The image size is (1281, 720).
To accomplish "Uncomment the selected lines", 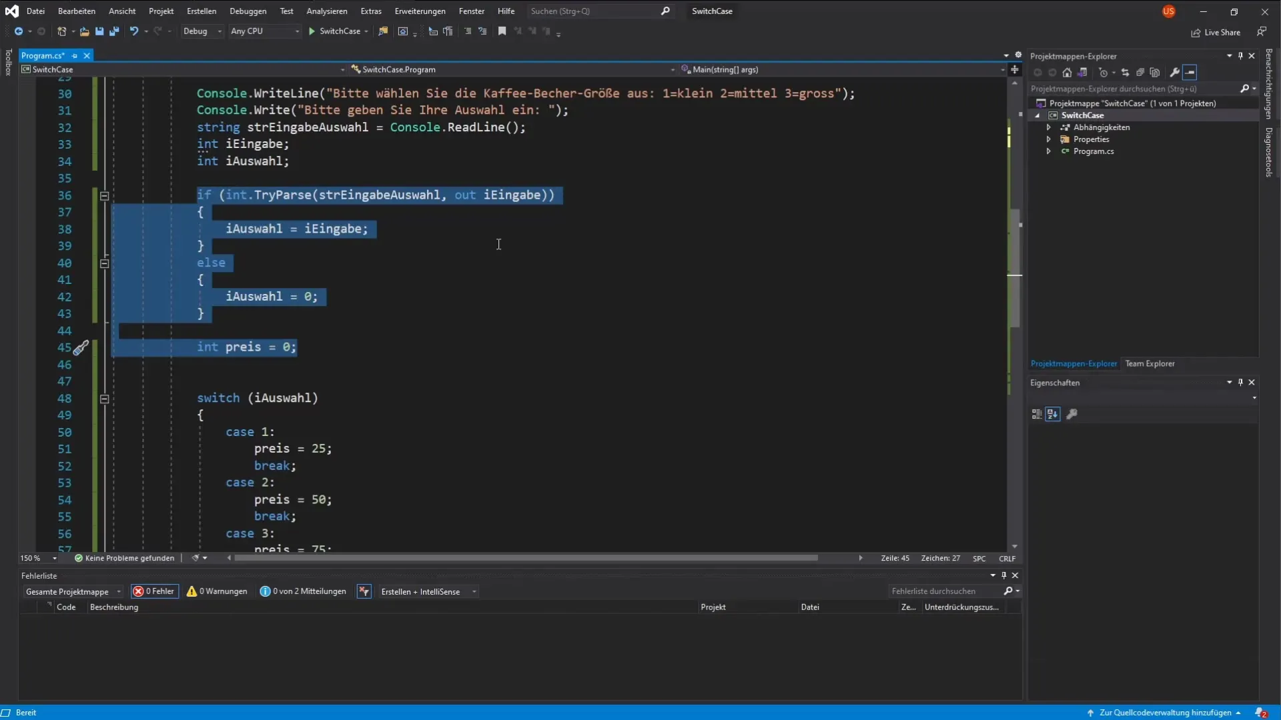I will point(482,31).
